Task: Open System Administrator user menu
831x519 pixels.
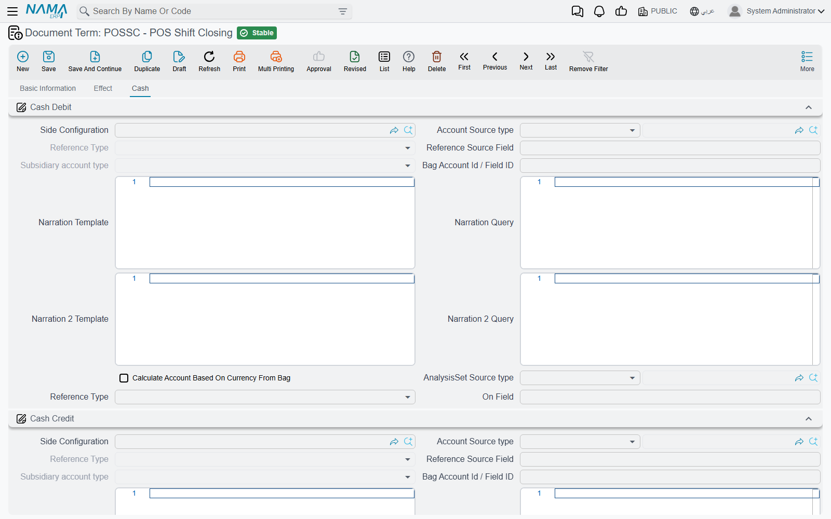Action: point(776,11)
